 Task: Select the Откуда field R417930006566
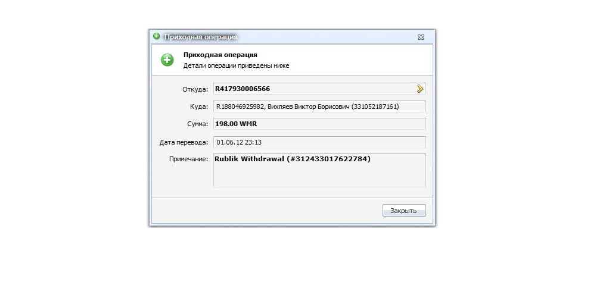[x=319, y=89]
